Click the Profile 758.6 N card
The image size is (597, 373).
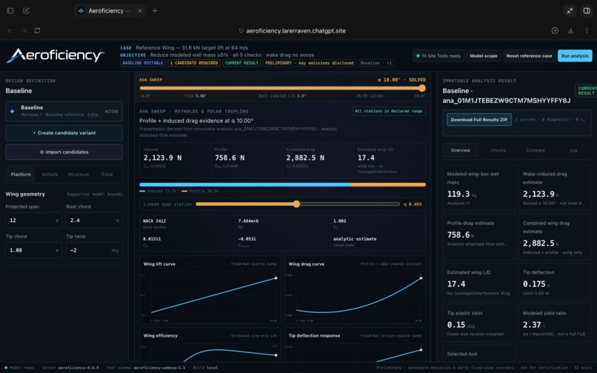pyautogui.click(x=247, y=161)
